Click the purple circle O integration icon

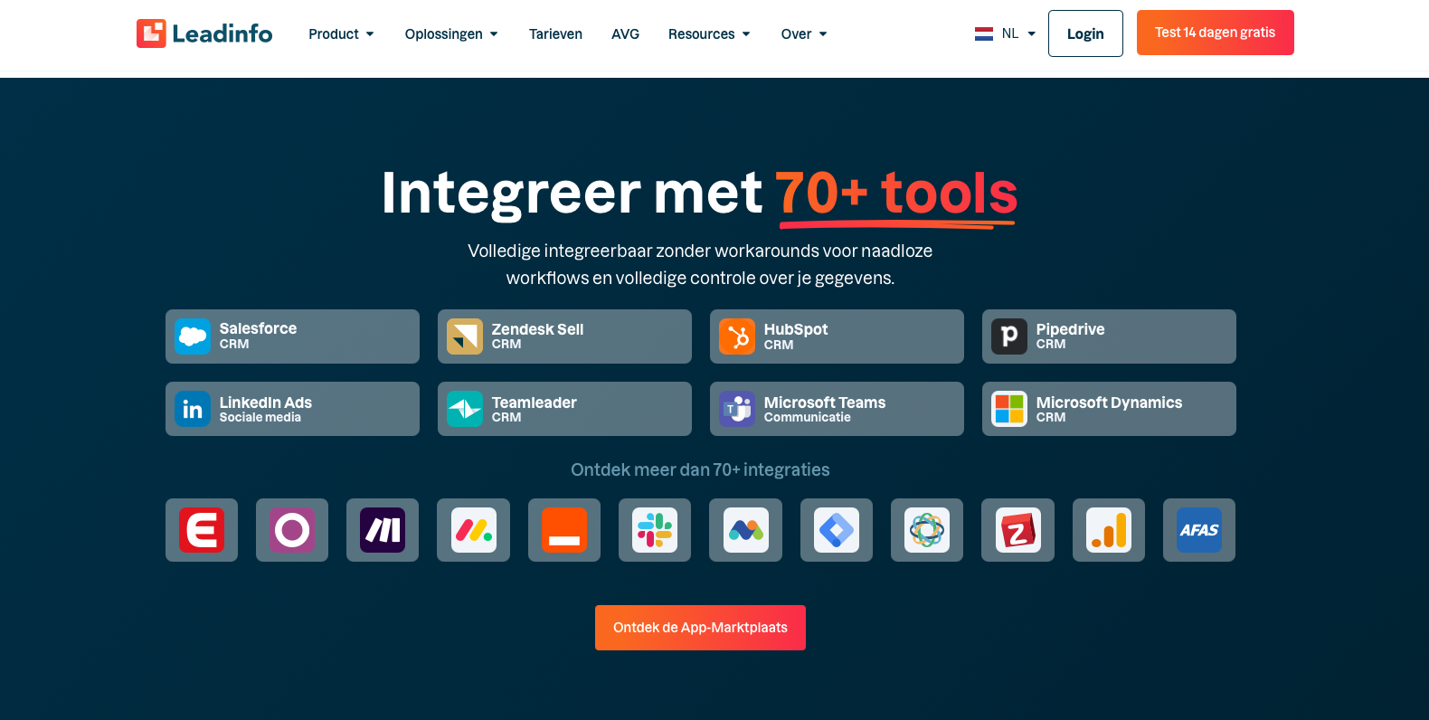(292, 530)
